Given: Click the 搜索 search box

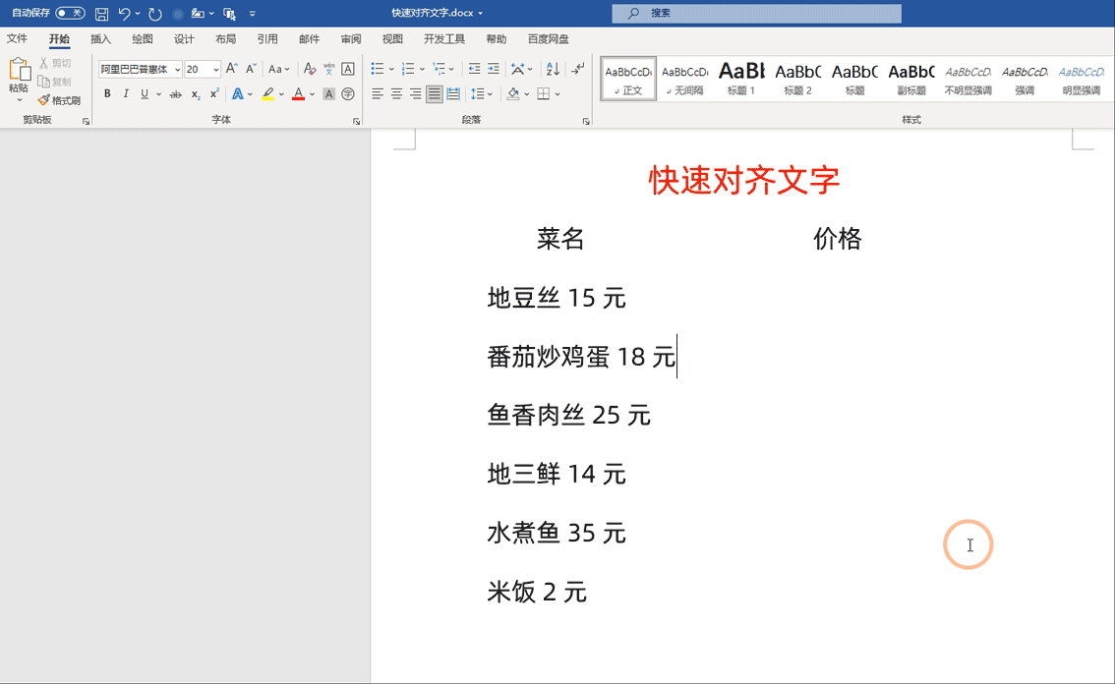Looking at the screenshot, I should point(757,13).
